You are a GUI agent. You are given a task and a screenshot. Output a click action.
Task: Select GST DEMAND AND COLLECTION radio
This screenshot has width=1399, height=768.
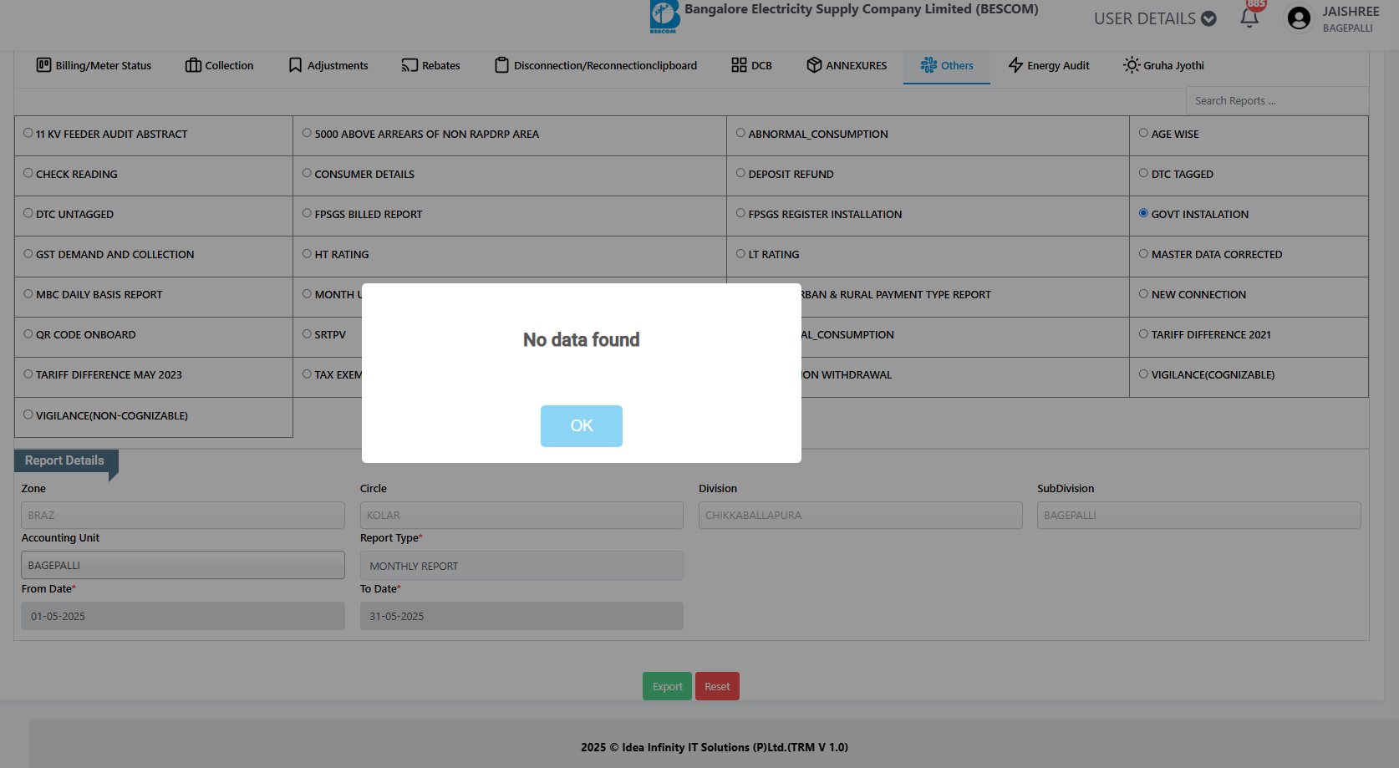[28, 253]
